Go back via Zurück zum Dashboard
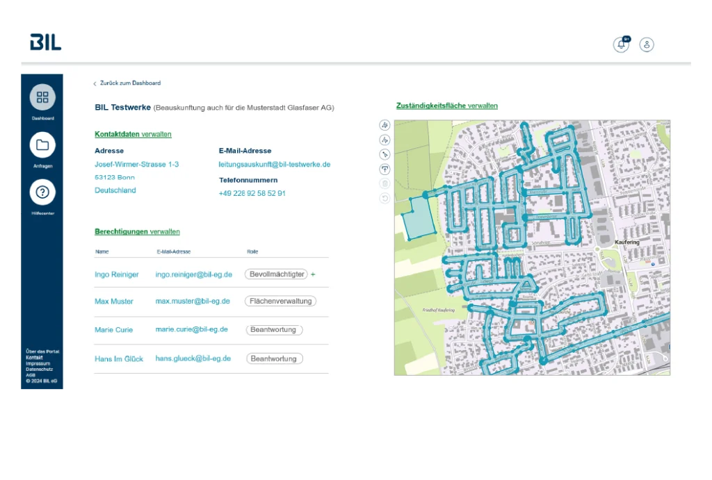The width and height of the screenshot is (712, 480). coord(129,83)
